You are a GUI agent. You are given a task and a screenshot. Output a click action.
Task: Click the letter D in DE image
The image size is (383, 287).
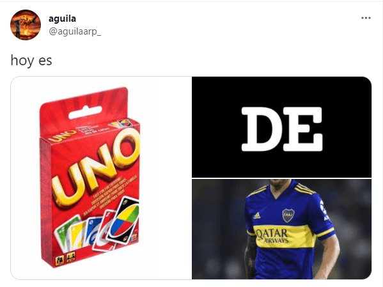(262, 128)
